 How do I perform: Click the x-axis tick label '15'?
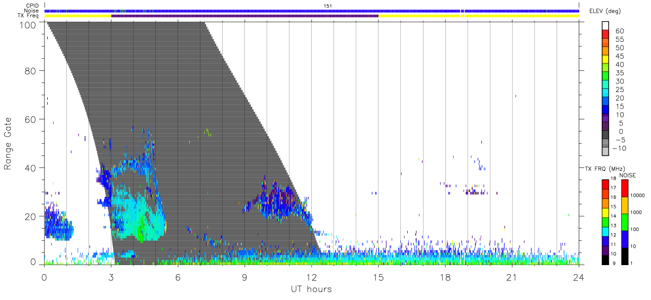pos(378,277)
